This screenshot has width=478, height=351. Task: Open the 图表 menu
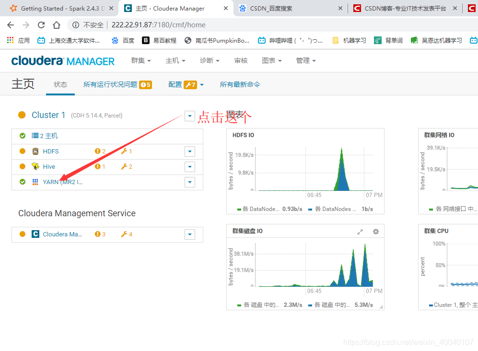(272, 61)
